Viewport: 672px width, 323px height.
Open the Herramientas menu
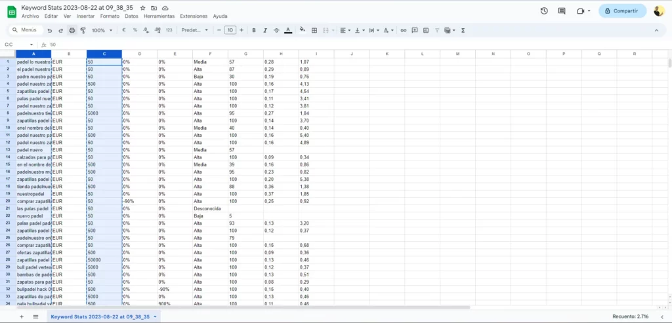(159, 16)
